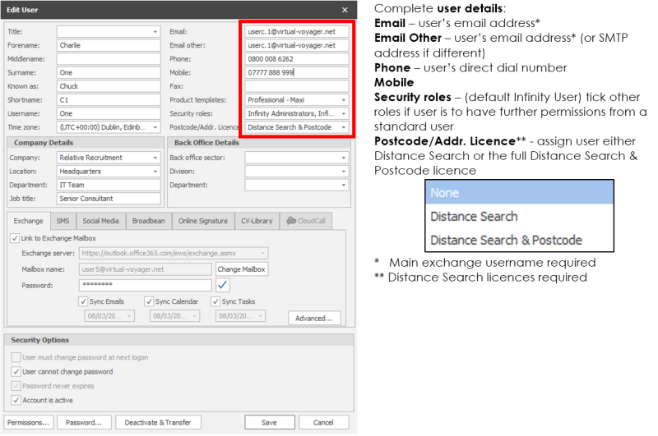Click into the Mobile number field
The height and width of the screenshot is (436, 658).
tap(296, 72)
